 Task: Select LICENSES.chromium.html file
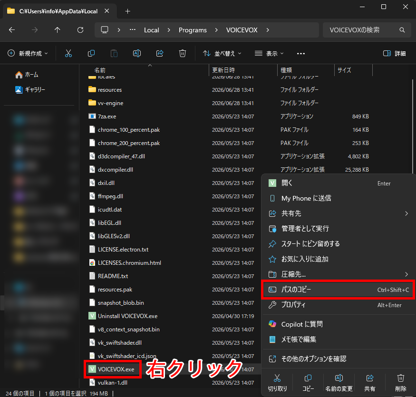pos(125,263)
